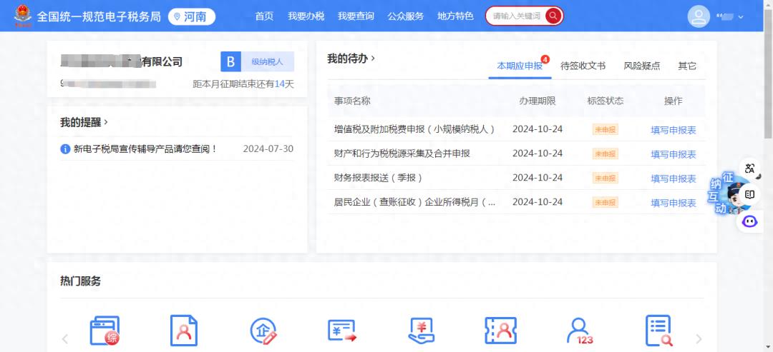Select the 本期应申报 tab
Viewport: 773px width, 352px height.
pyautogui.click(x=520, y=66)
